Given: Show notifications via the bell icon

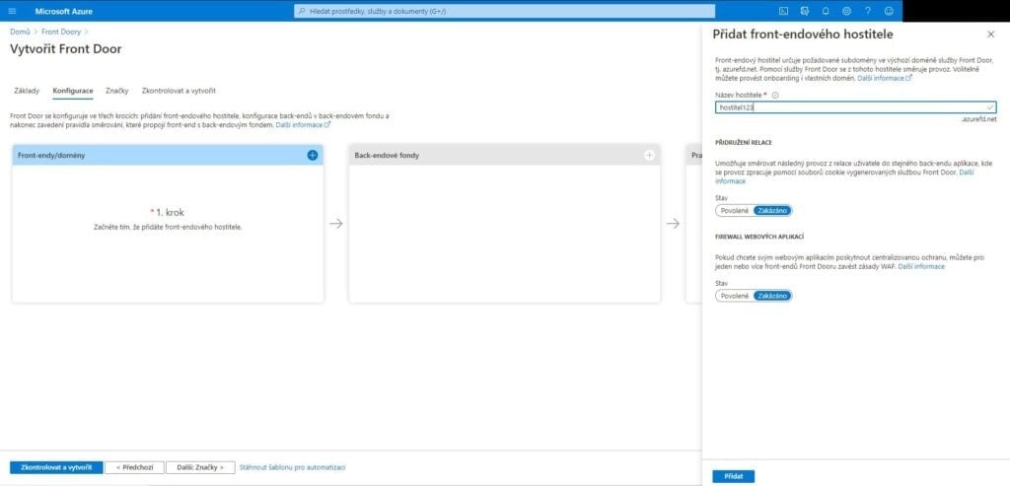Looking at the screenshot, I should pyautogui.click(x=826, y=11).
